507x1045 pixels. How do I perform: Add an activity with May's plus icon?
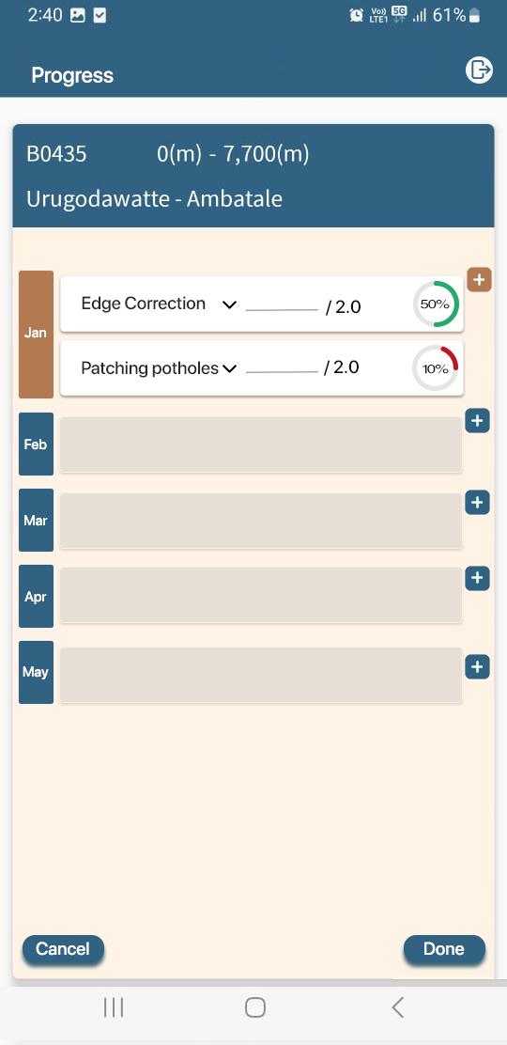[x=477, y=667]
